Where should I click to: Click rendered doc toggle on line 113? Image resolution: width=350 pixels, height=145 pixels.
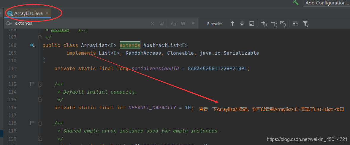point(32,84)
